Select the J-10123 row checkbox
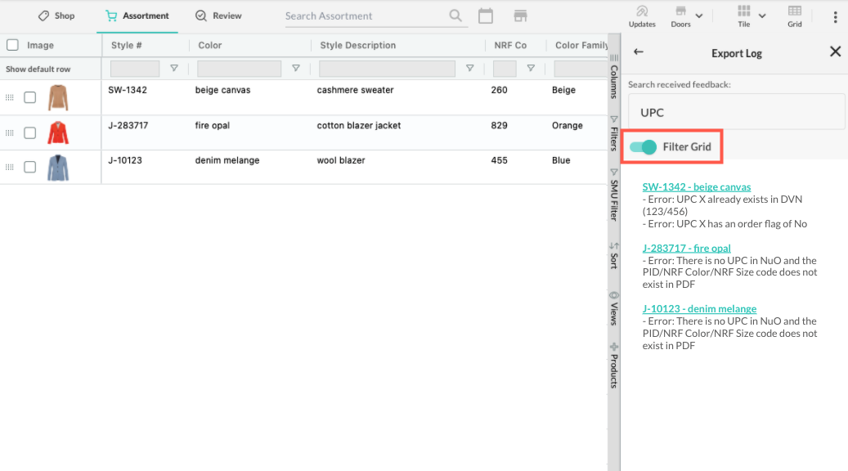 (29, 167)
